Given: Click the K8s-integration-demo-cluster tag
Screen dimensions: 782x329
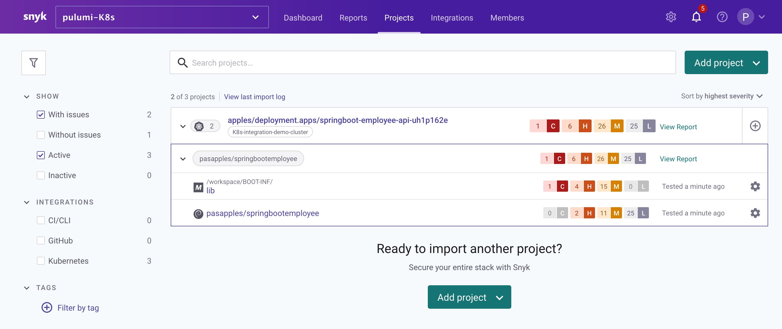Looking at the screenshot, I should click(x=270, y=132).
